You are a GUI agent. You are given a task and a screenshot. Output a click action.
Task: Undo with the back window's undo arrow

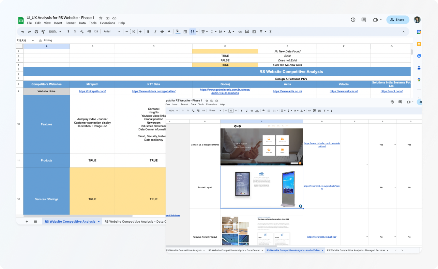coord(22,32)
